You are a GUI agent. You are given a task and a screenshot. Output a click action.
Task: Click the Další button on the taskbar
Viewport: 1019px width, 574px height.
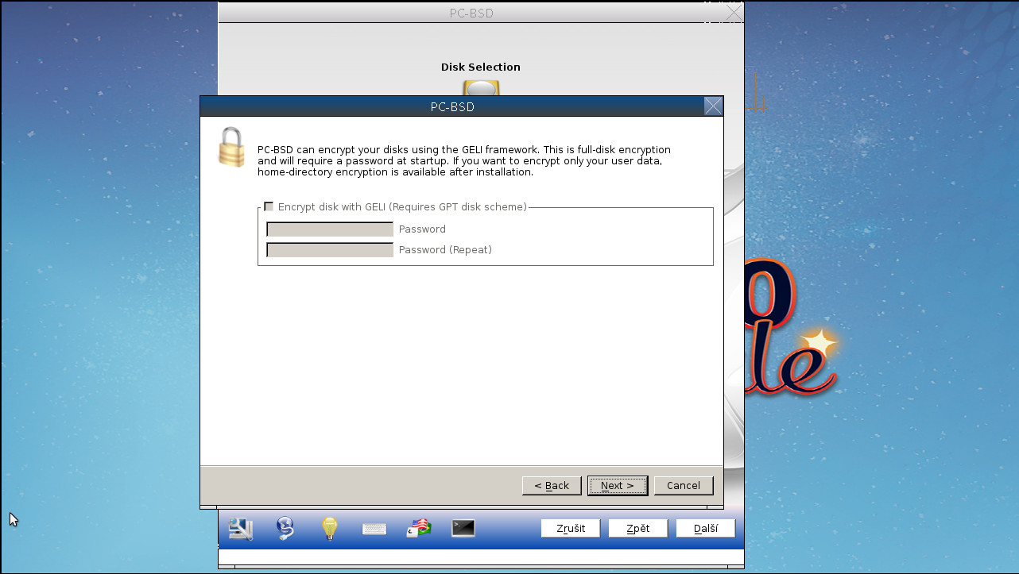705,527
